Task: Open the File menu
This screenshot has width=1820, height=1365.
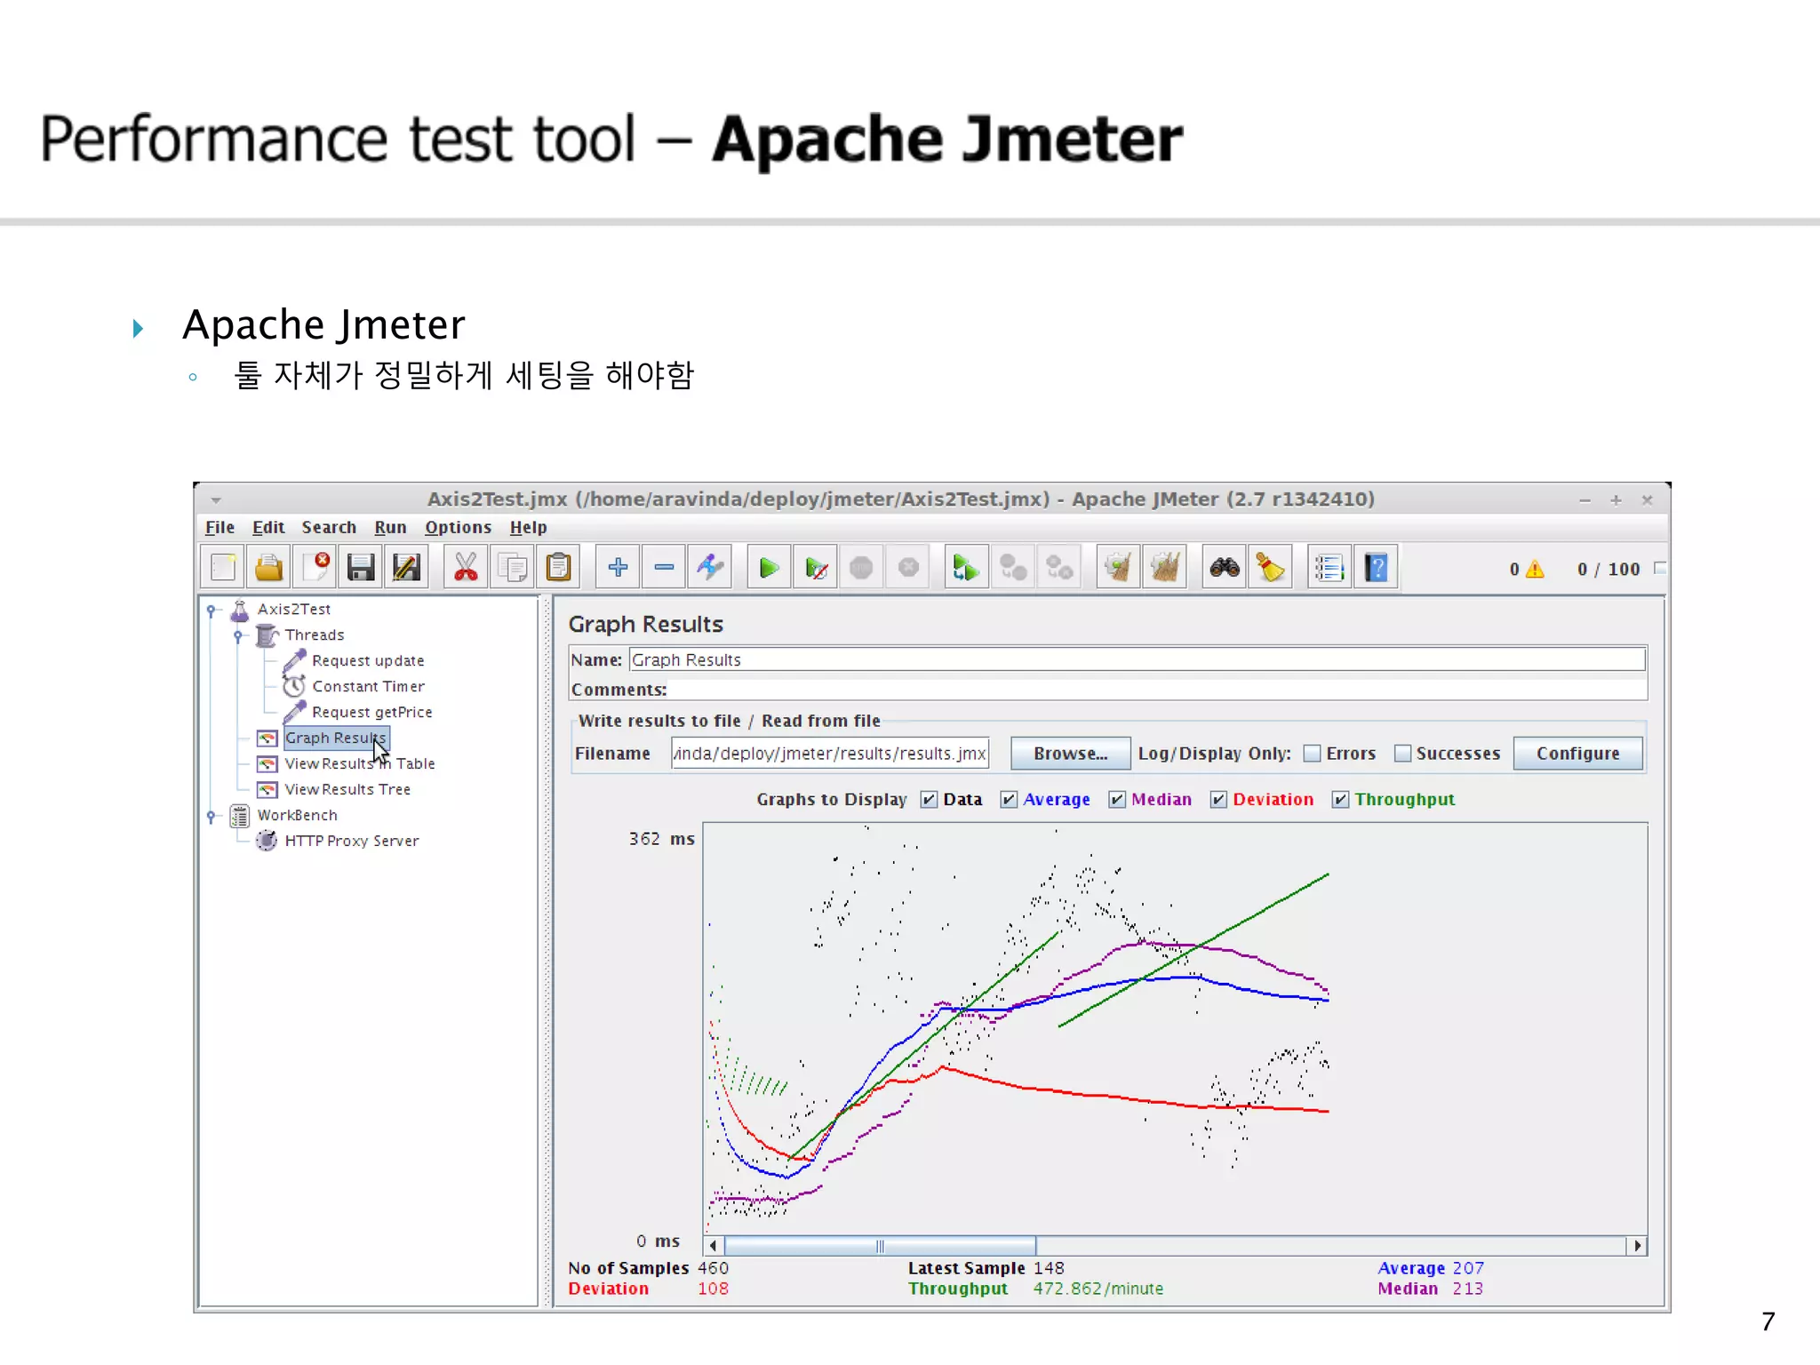Action: point(220,528)
